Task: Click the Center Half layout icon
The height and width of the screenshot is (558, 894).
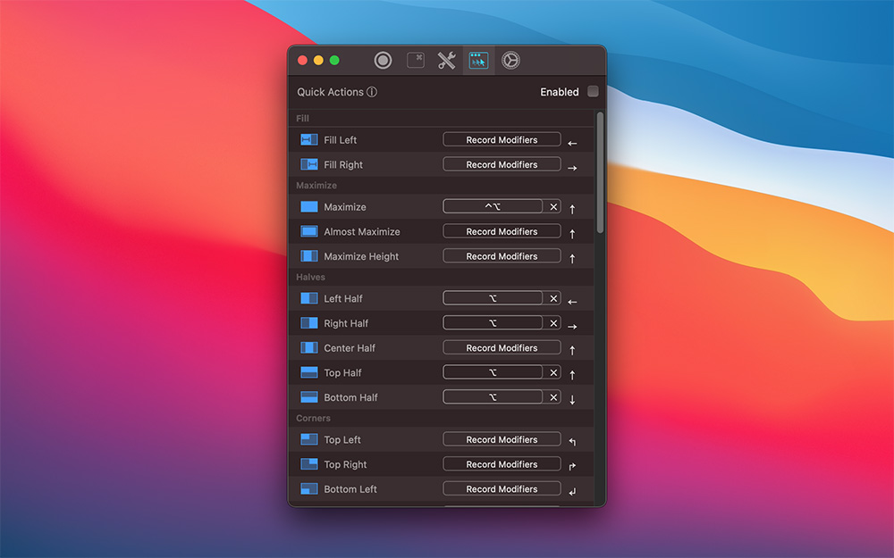Action: [x=309, y=348]
